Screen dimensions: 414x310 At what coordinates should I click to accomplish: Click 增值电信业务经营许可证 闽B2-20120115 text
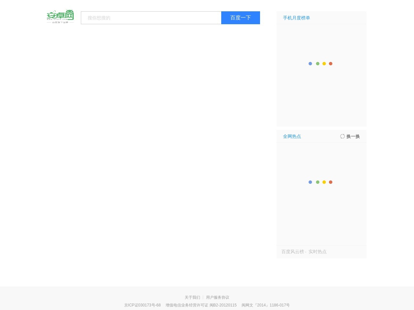[201, 305]
